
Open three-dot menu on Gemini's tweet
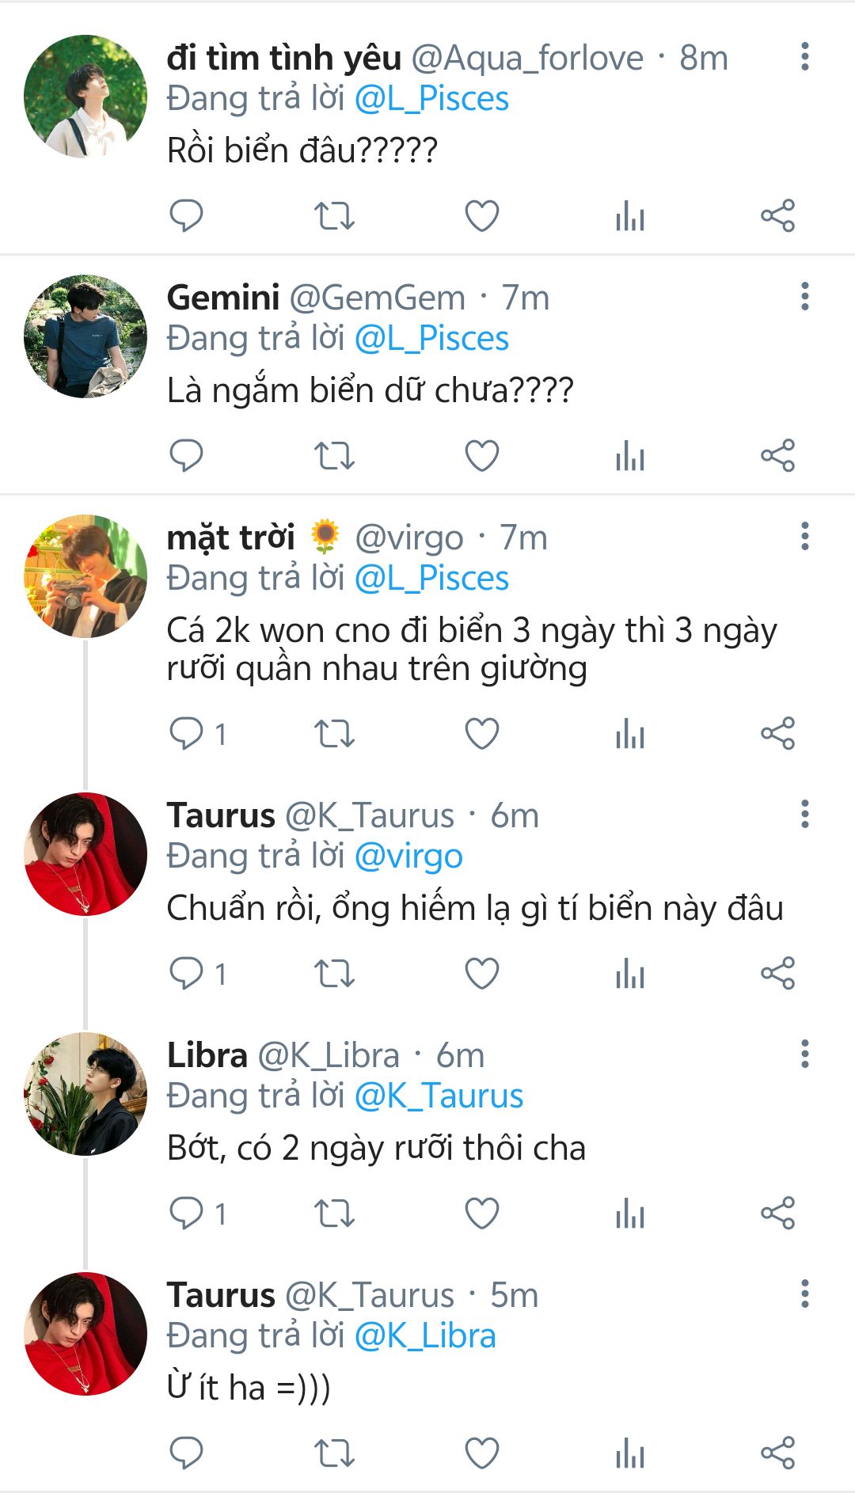804,297
